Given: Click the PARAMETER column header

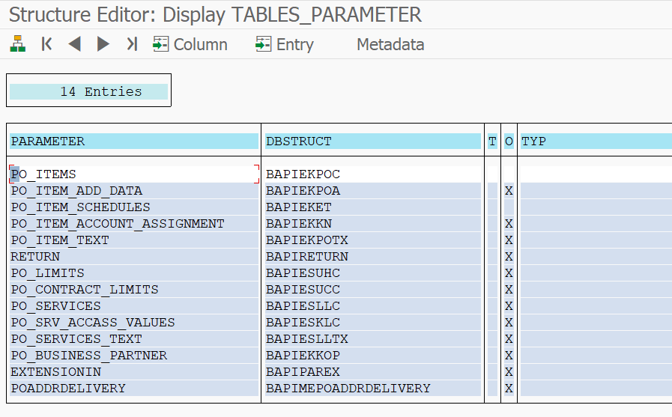Looking at the screenshot, I should [134, 141].
